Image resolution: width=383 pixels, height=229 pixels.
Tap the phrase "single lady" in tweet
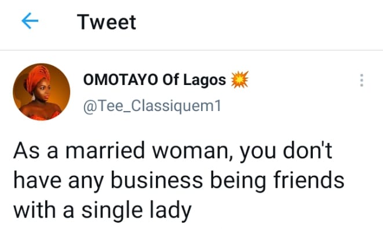click(x=137, y=210)
